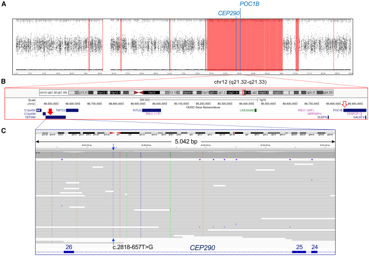Click the TMTC3 gene track
369x256 pixels.
[x=72, y=111]
